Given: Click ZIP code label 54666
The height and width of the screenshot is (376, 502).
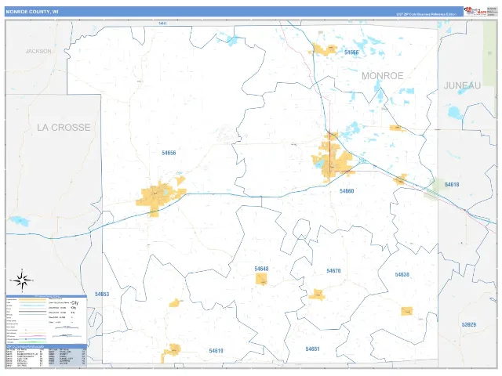Looking at the screenshot, I should tap(351, 52).
